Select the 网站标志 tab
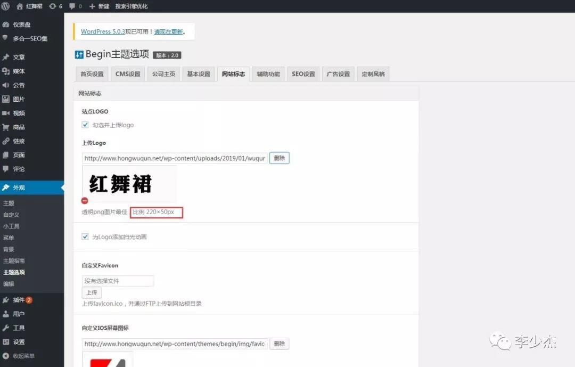Viewport: 575px width, 367px height. coord(233,74)
